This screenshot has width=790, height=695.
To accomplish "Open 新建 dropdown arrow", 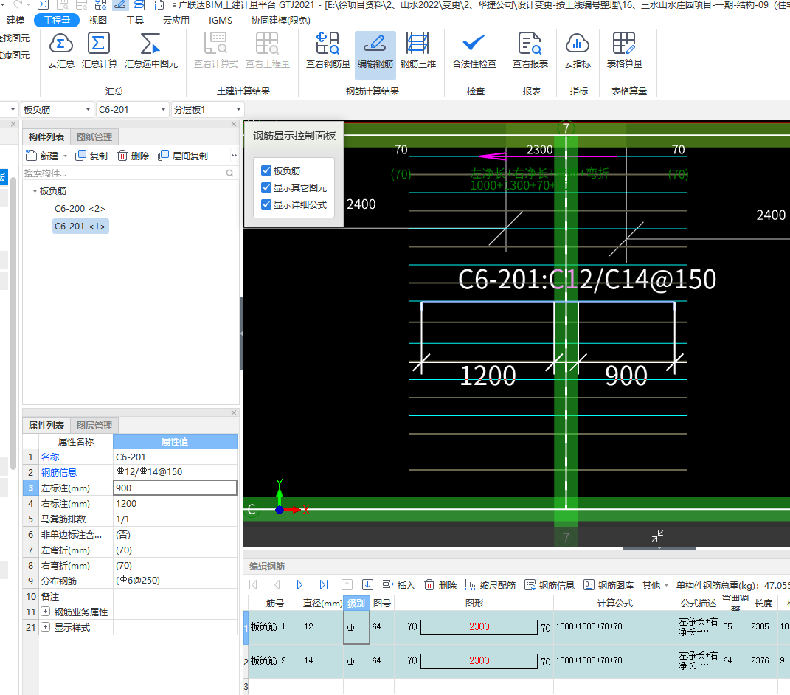I will click(65, 156).
